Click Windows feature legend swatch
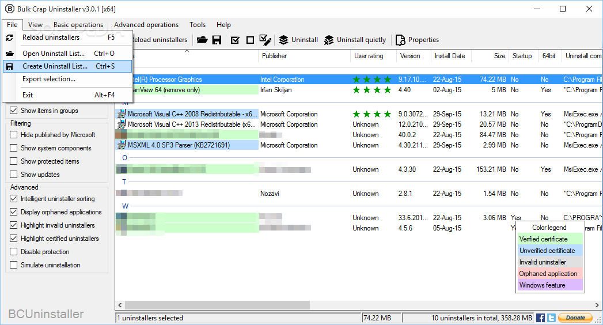The height and width of the screenshot is (325, 603). click(550, 285)
